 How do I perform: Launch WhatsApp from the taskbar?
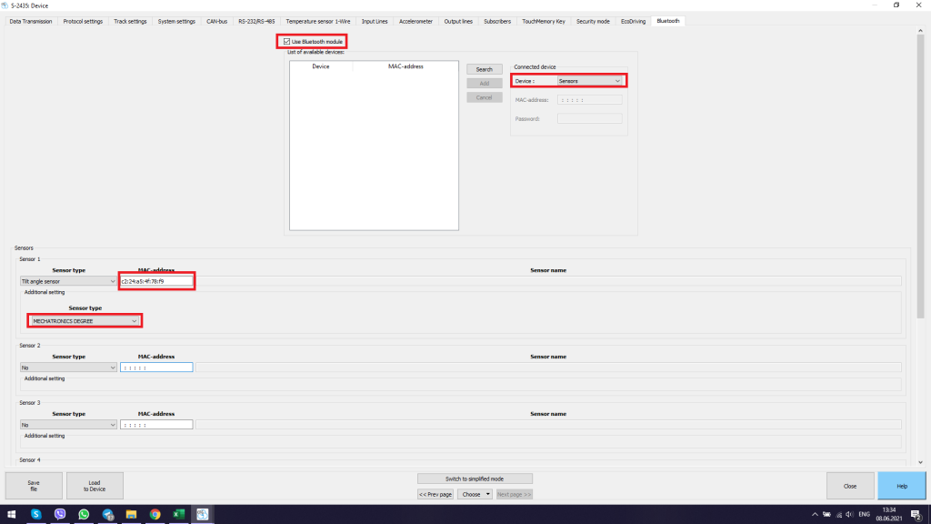coord(84,514)
